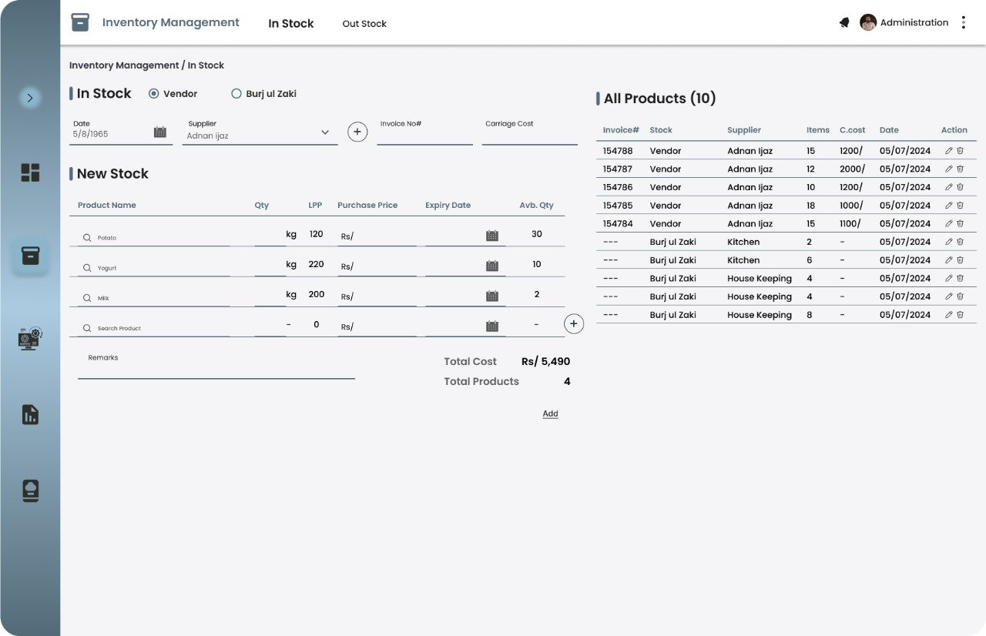Click the Product Name column header
This screenshot has height=636, width=986.
(x=107, y=206)
